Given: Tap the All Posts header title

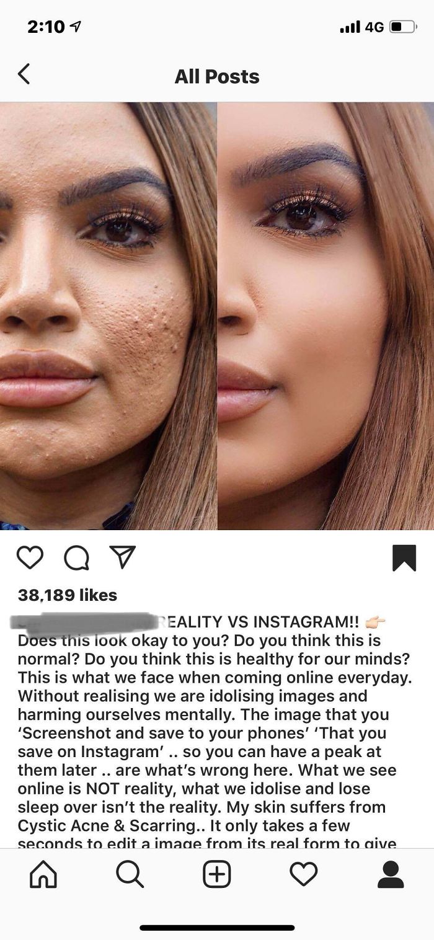Looking at the screenshot, I should [217, 76].
